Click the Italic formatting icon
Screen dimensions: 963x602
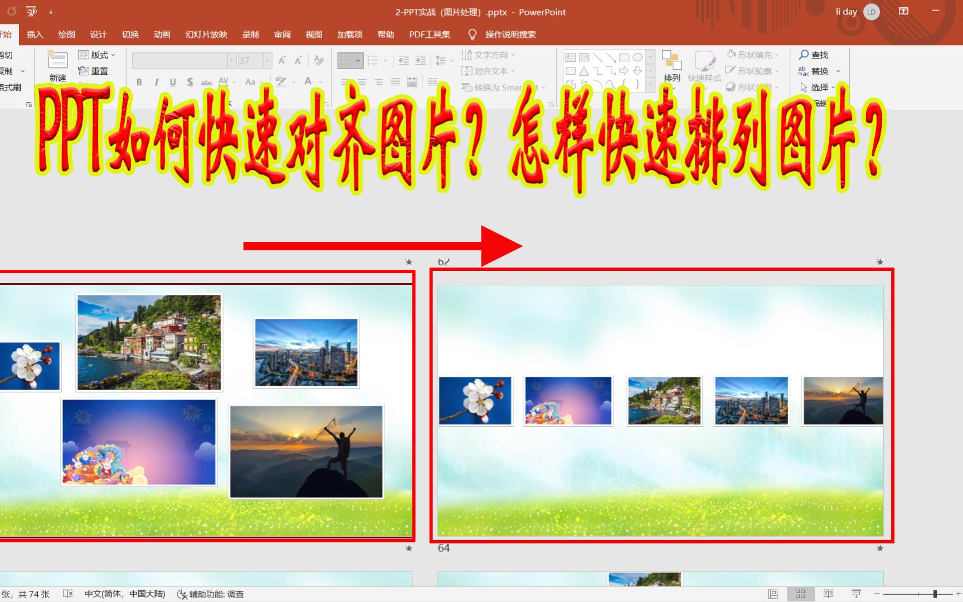pos(156,82)
